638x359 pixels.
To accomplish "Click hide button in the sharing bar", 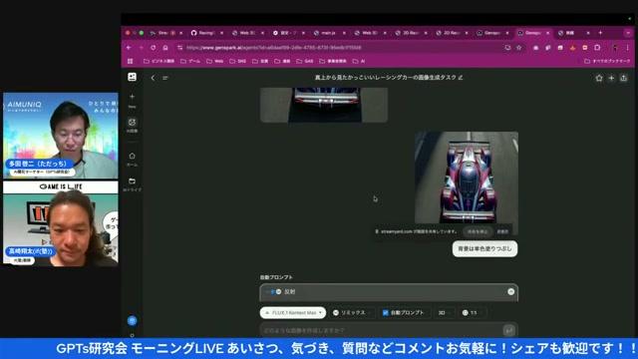I will click(x=502, y=231).
